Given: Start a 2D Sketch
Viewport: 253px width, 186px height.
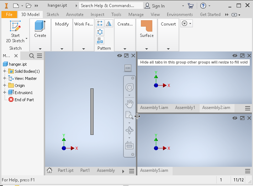Looking at the screenshot, I should (15, 32).
